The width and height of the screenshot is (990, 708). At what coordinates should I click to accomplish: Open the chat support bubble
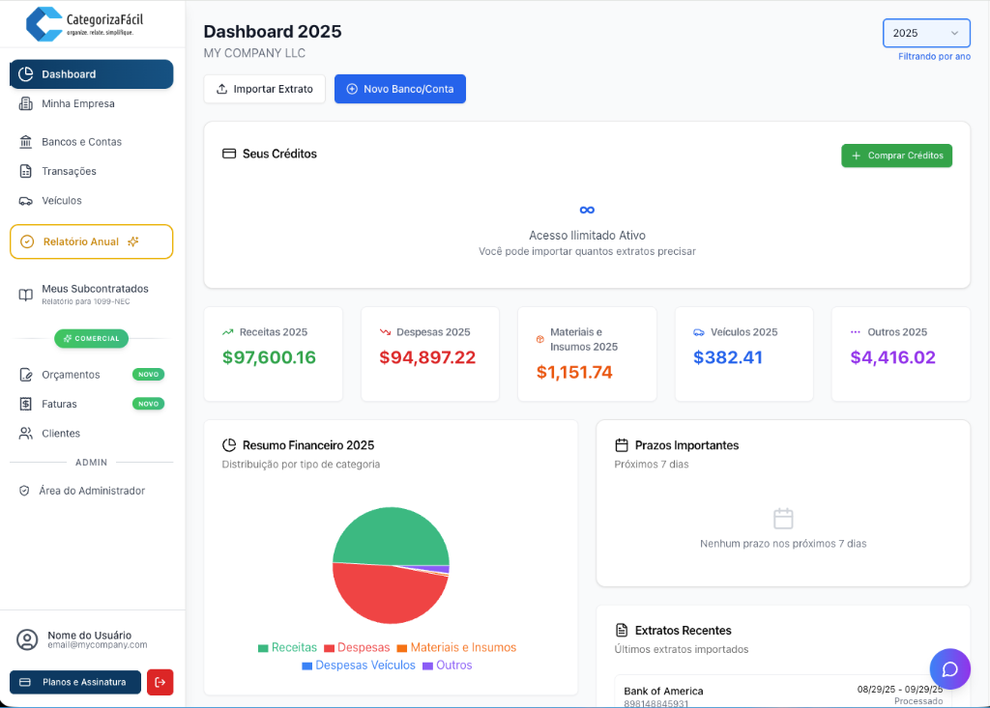pyautogui.click(x=950, y=669)
